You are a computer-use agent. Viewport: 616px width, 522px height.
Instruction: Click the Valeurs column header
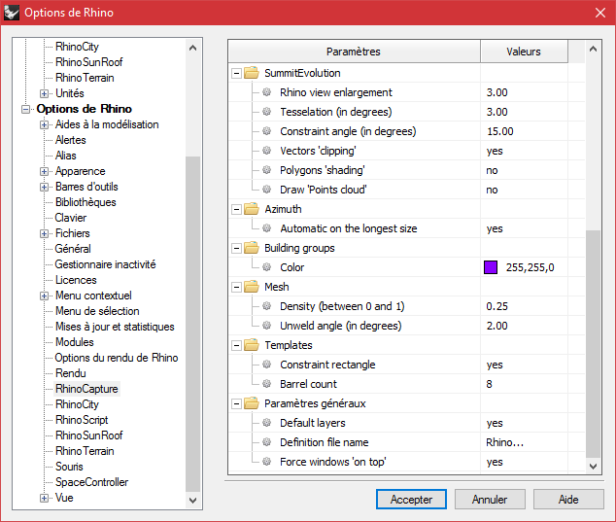[x=524, y=52]
